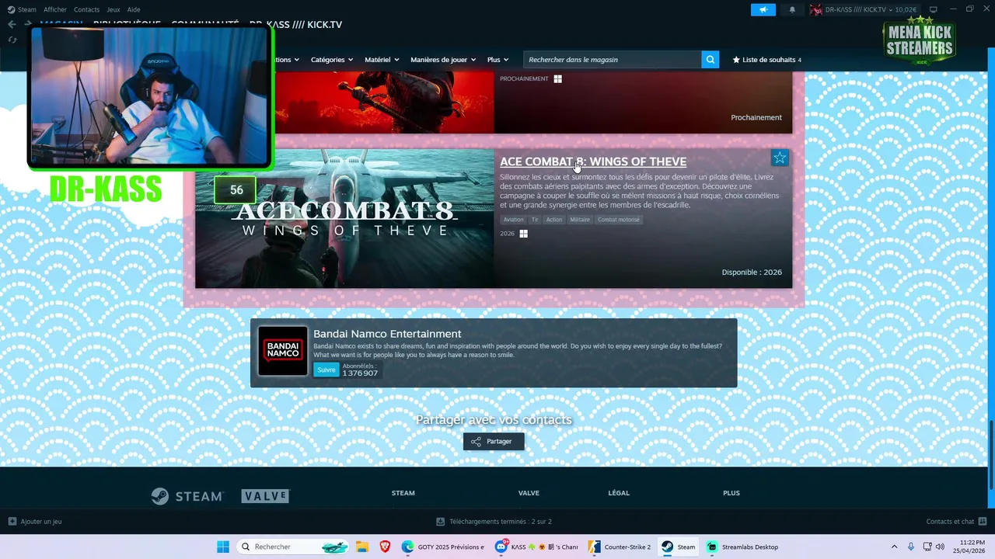This screenshot has height=559, width=995.
Task: Go to the DR-KASS //// KICK.TV profile tab
Action: [295, 25]
